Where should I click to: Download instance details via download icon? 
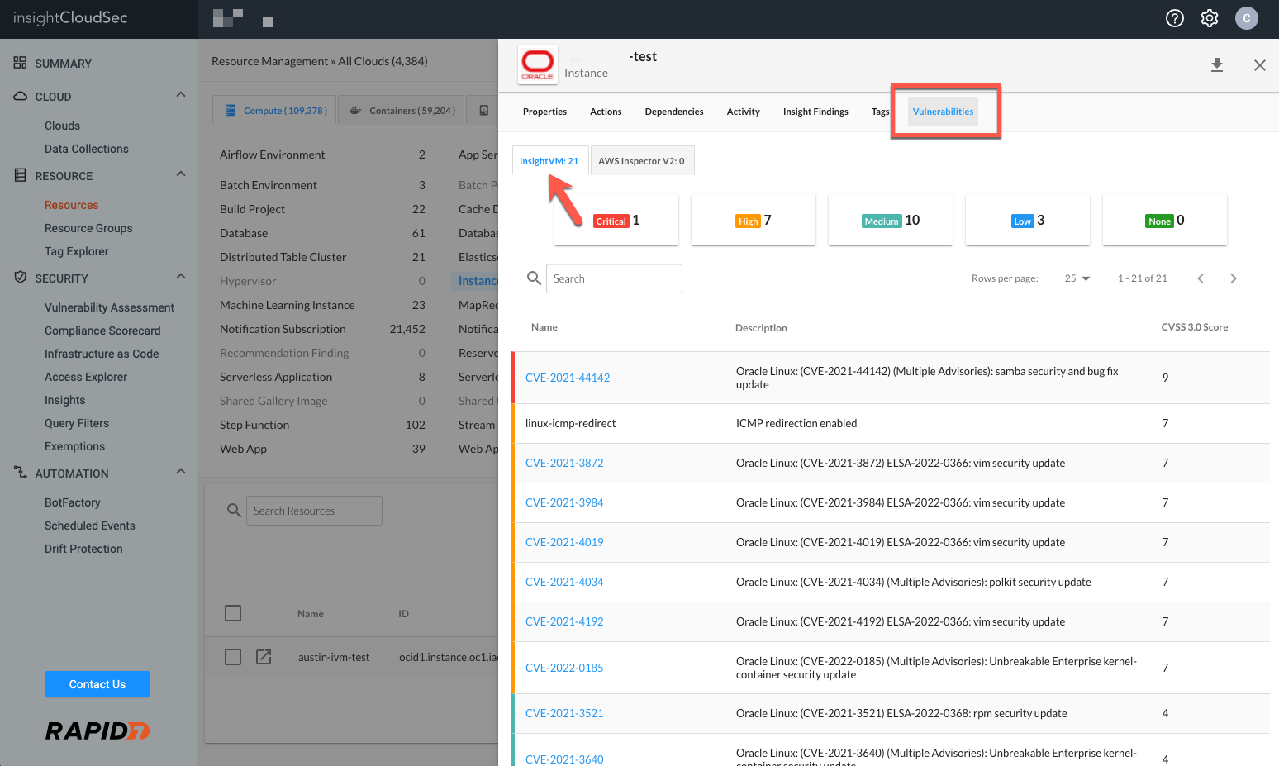point(1216,65)
